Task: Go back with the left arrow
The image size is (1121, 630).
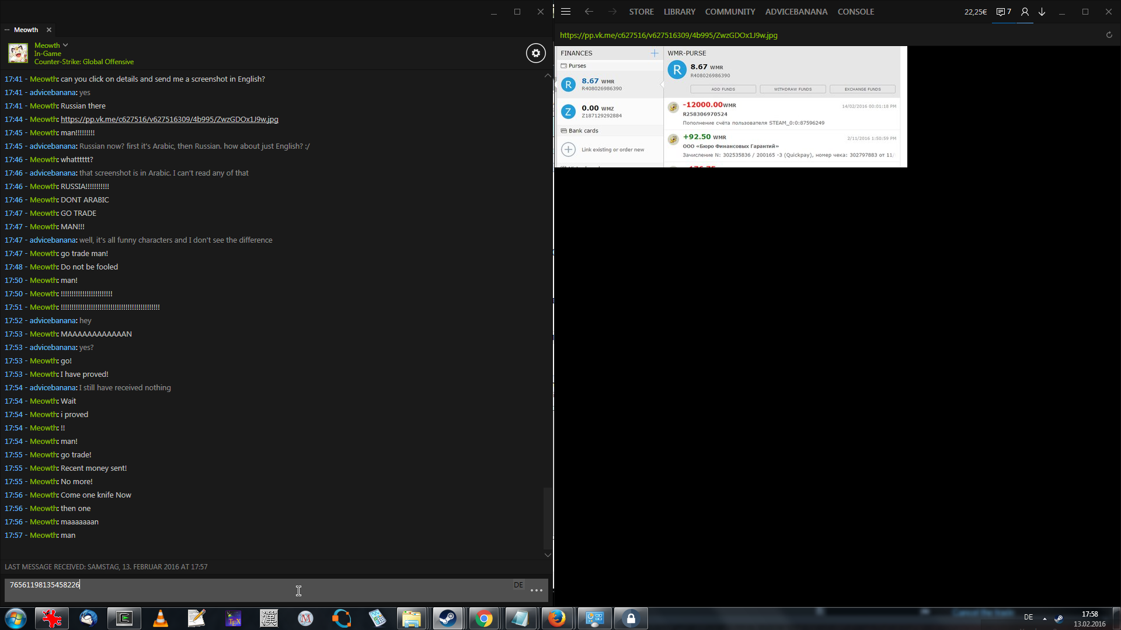Action: click(x=589, y=12)
